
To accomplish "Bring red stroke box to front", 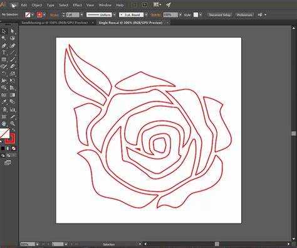I will pos(11,138).
